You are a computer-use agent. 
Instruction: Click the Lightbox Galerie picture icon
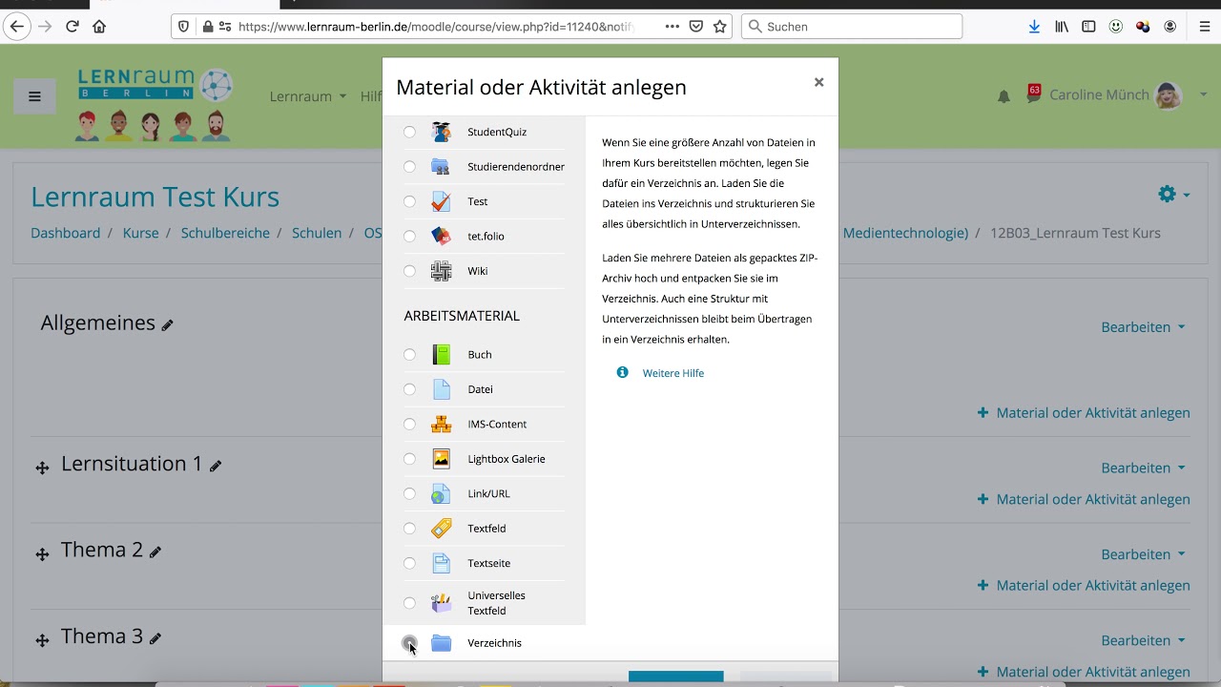(441, 459)
